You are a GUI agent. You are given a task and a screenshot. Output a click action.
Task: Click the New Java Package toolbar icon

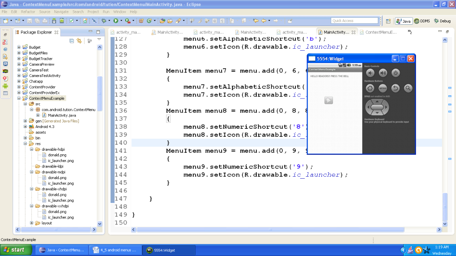[141, 21]
